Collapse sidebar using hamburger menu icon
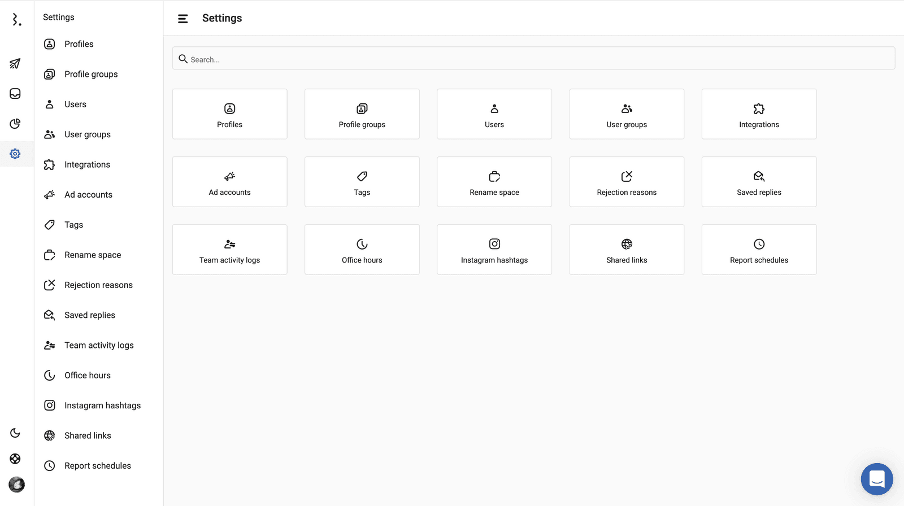The image size is (904, 506). tap(182, 19)
